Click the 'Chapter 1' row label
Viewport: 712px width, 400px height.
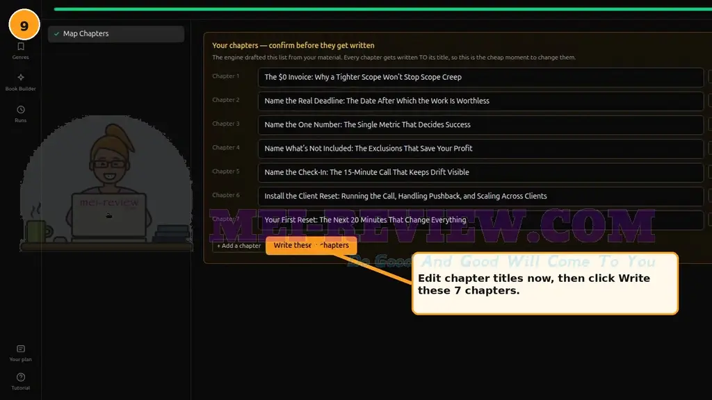click(226, 76)
